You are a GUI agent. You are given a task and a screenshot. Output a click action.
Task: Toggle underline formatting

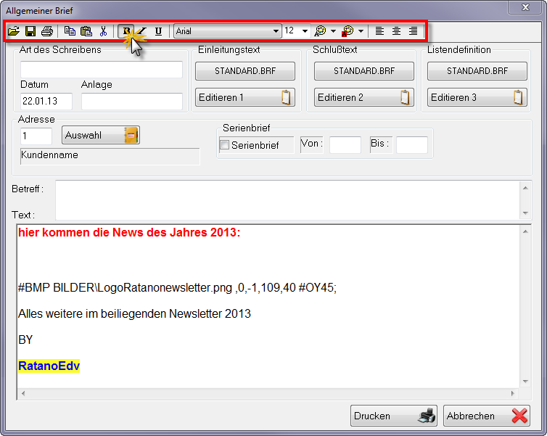pyautogui.click(x=158, y=31)
